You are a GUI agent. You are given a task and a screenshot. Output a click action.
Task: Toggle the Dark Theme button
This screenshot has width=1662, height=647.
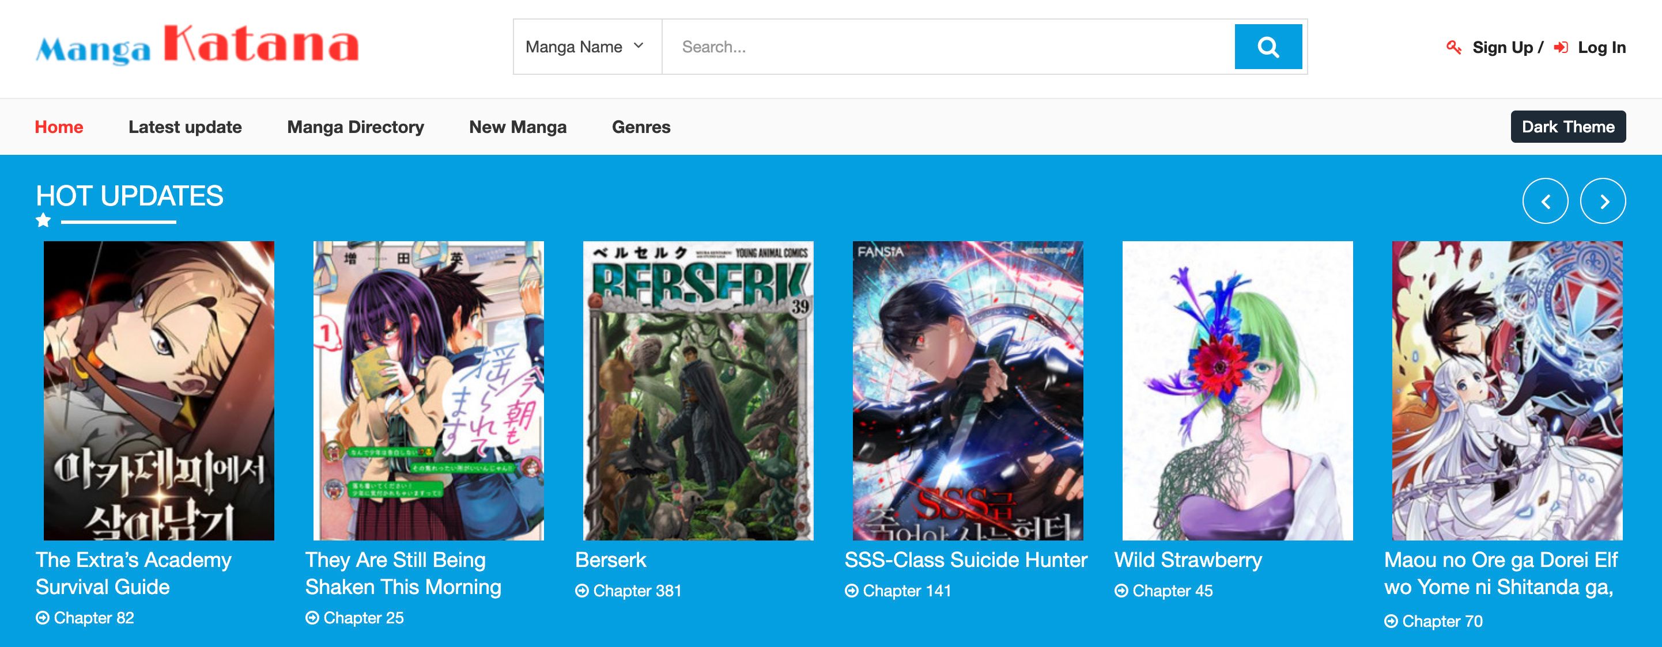click(x=1568, y=127)
